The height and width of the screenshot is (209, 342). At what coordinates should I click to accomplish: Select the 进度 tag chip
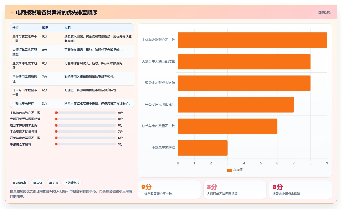pyautogui.click(x=54, y=183)
